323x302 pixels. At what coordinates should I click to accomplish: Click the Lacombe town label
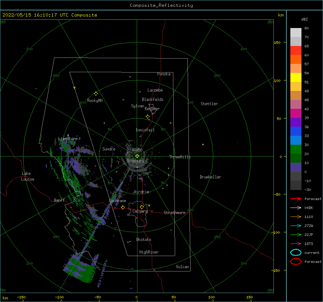pyautogui.click(x=155, y=90)
